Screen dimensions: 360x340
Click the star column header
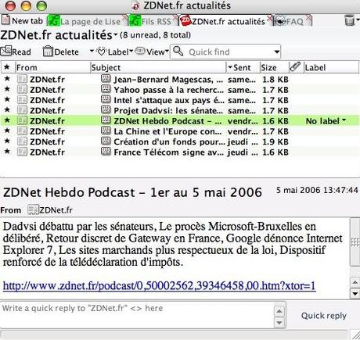pyautogui.click(x=7, y=67)
